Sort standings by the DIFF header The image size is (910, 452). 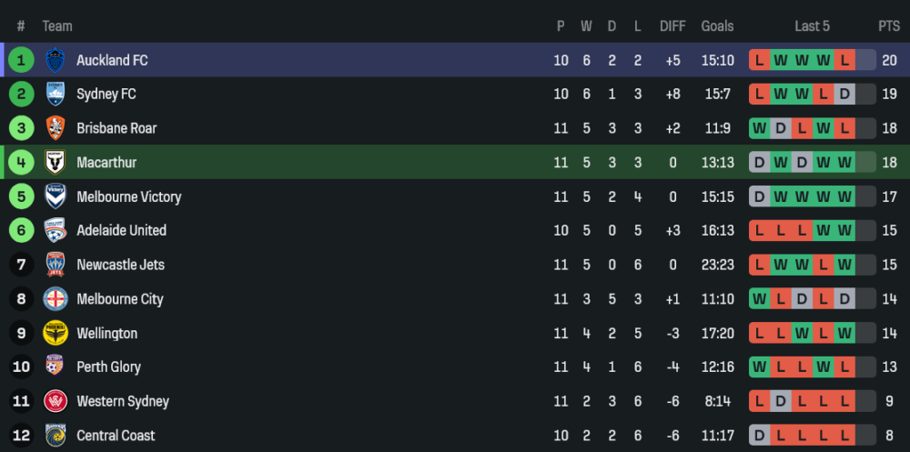[672, 26]
